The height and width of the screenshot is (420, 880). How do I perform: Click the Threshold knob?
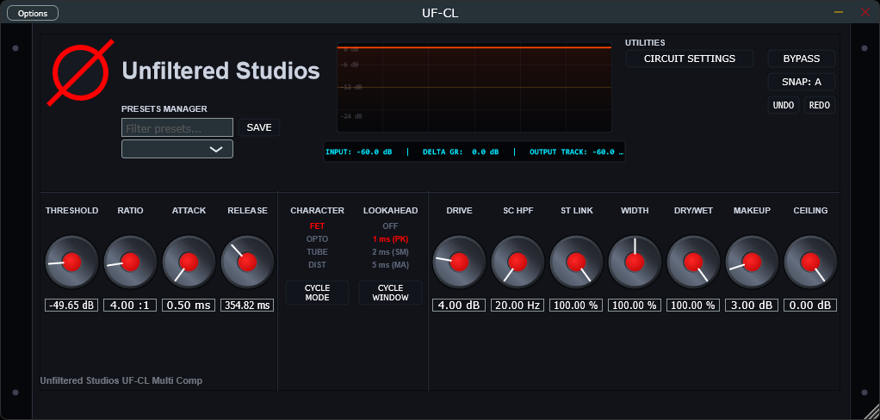tap(71, 262)
